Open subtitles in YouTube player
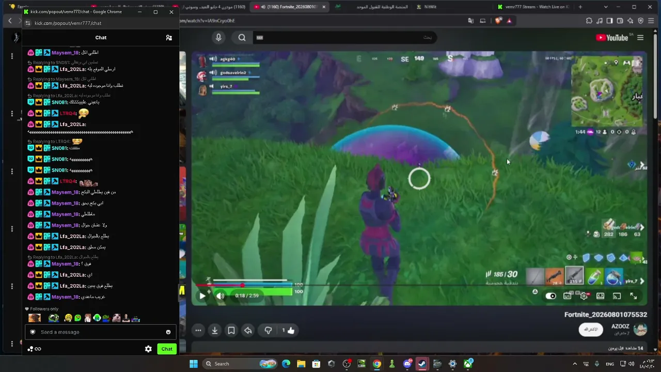661x372 pixels. (568, 296)
